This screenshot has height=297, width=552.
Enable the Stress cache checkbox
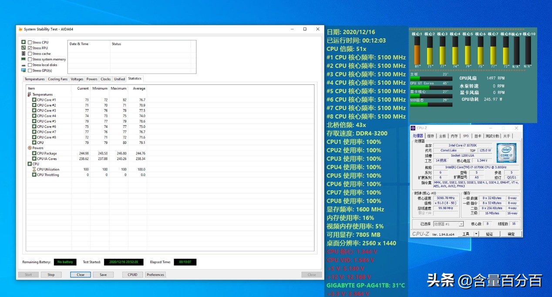30,54
